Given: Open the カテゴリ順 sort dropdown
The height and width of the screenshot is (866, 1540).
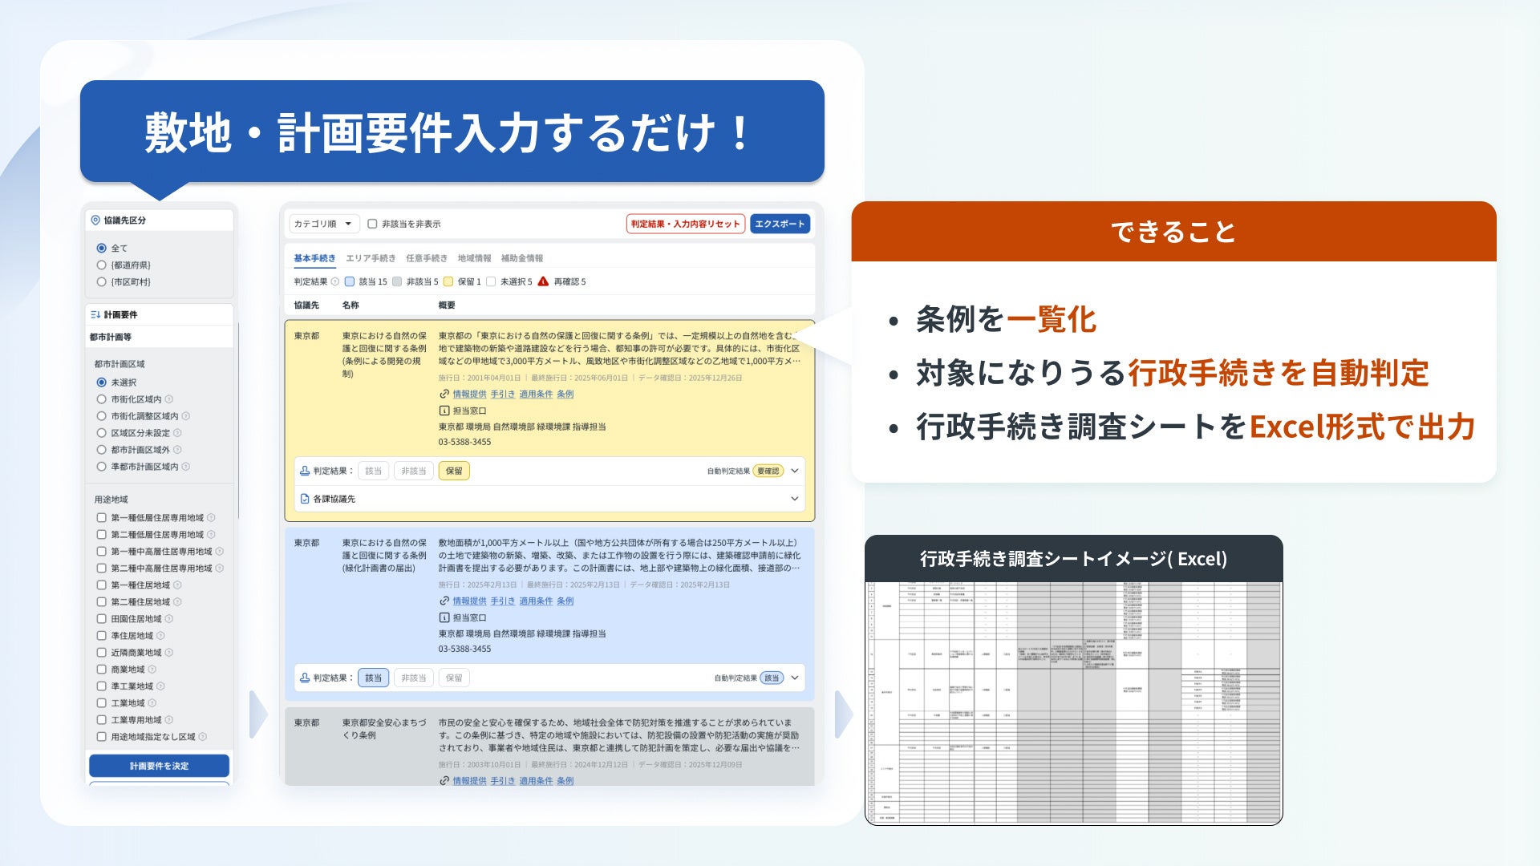Looking at the screenshot, I should pos(322,225).
